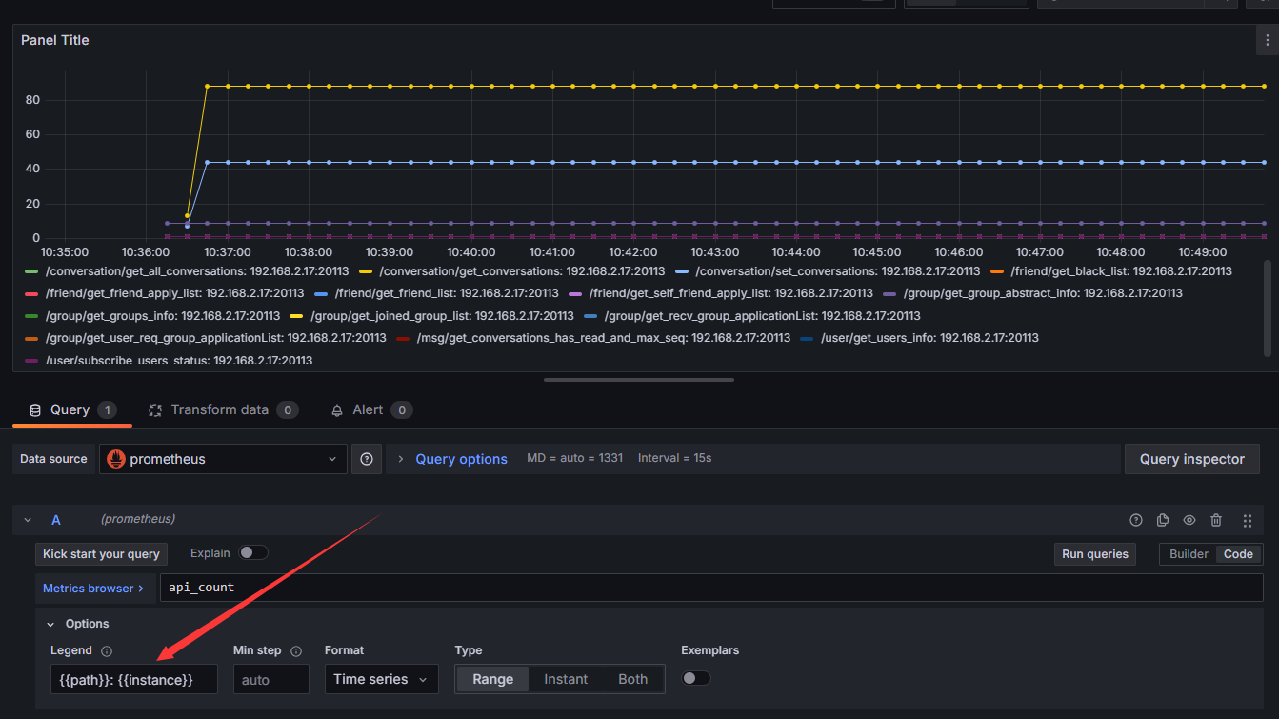Click the info icon beside Min step
1279x719 pixels.
click(296, 651)
